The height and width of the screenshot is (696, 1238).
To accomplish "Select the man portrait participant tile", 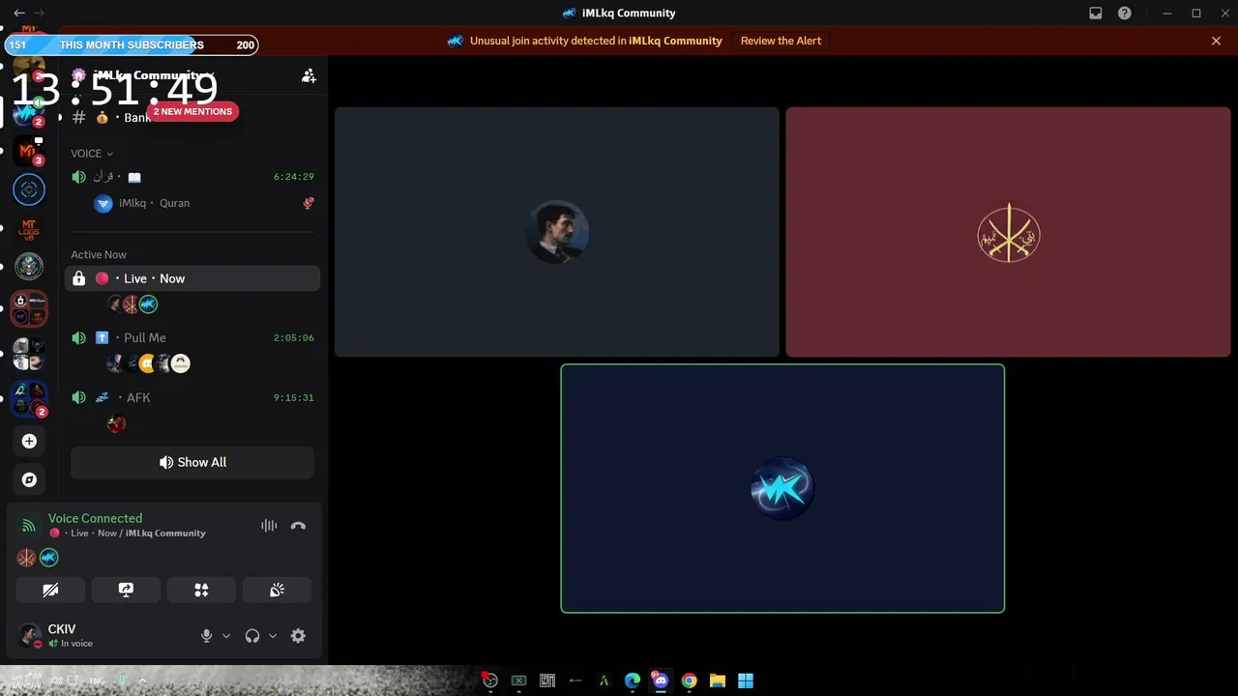I will click(556, 232).
